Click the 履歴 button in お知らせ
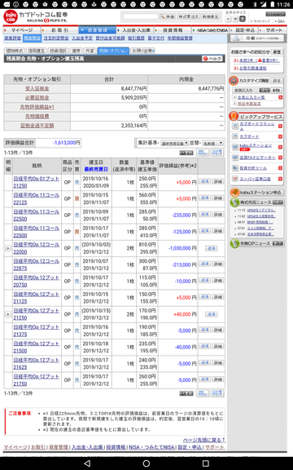Screen dimensions: 293x470 pos(277,52)
